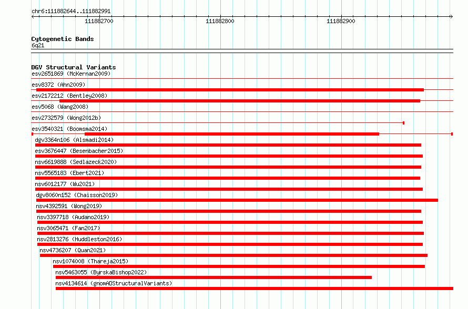This screenshot has height=309, width=468.
Task: Click the red bar of nsv2813276
Action: tap(230, 244)
